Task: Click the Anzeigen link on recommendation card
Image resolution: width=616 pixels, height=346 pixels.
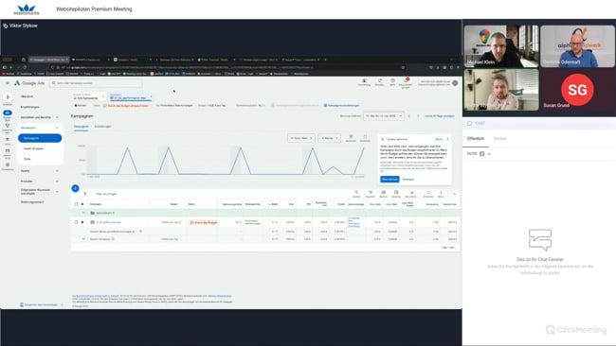Action: tap(408, 180)
